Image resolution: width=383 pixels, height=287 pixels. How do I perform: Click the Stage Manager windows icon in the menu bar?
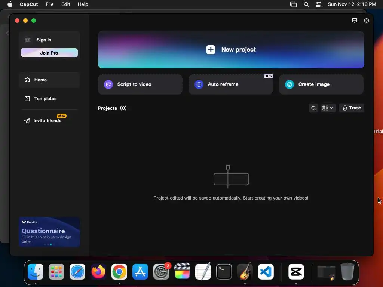[293, 4]
